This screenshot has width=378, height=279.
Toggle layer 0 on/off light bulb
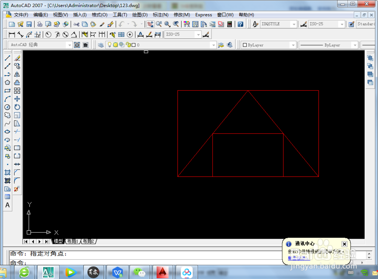[110, 45]
